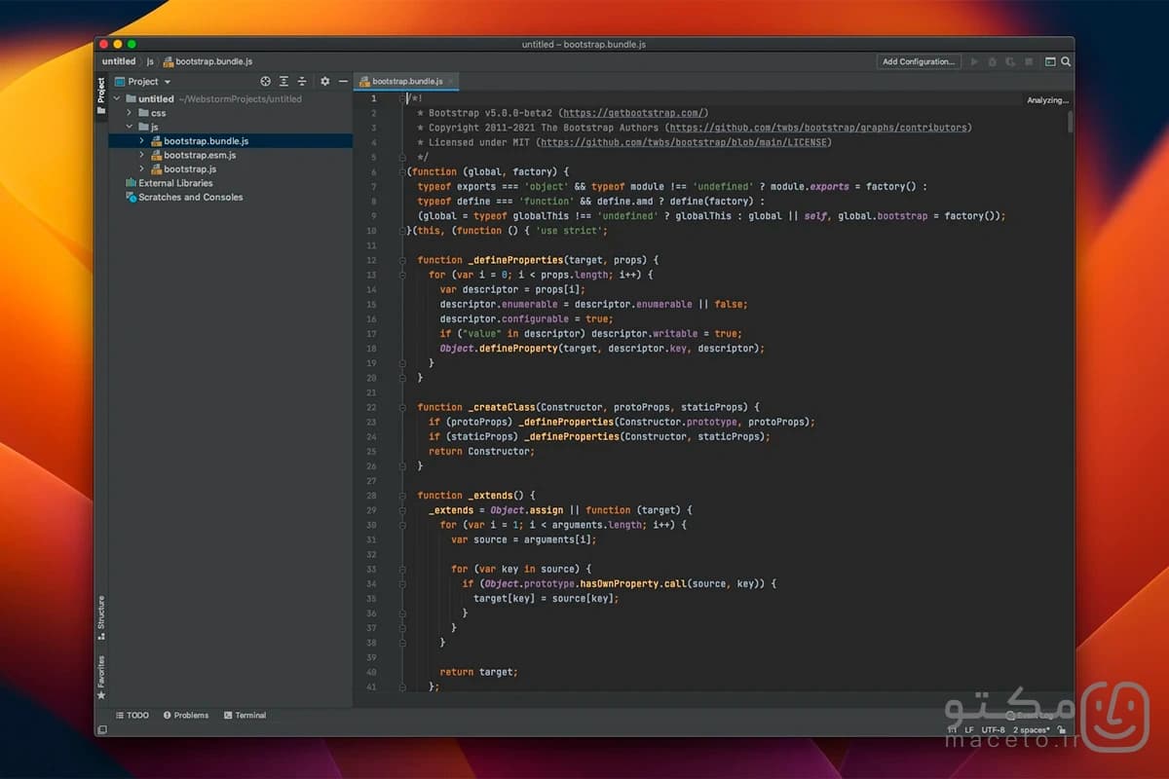
Task: Select css folder in project tree
Action: [x=230, y=113]
